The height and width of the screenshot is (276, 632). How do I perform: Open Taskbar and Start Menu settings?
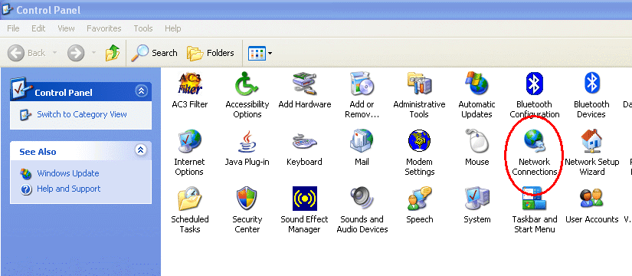(535, 210)
